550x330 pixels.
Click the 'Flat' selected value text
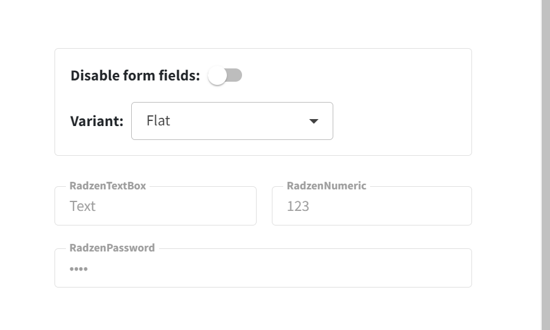[x=158, y=120]
